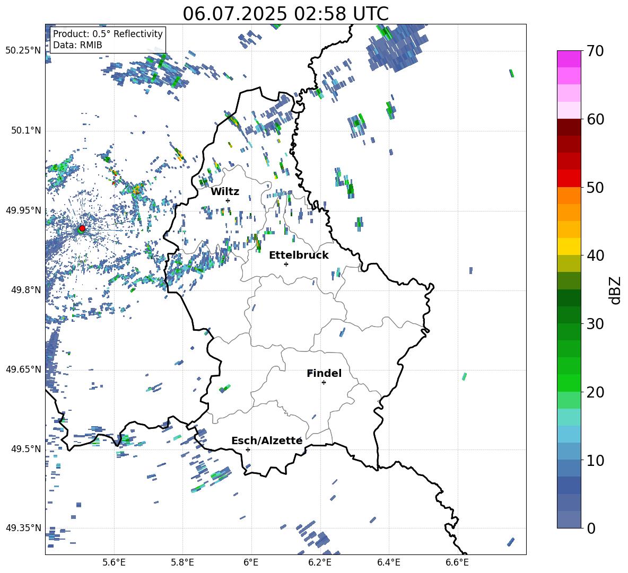Click the 50.25°N latitude label
Image resolution: width=628 pixels, height=573 pixels.
coord(23,51)
